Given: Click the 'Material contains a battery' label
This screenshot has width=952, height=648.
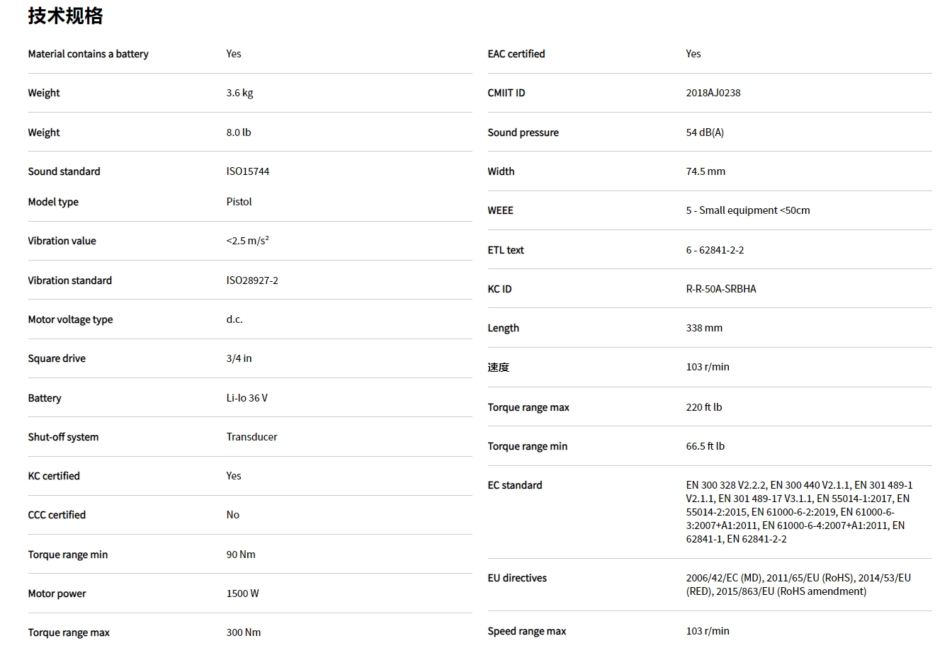Looking at the screenshot, I should (88, 54).
